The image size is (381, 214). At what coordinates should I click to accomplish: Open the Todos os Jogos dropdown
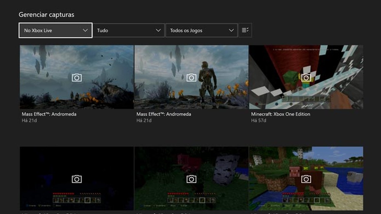(202, 30)
